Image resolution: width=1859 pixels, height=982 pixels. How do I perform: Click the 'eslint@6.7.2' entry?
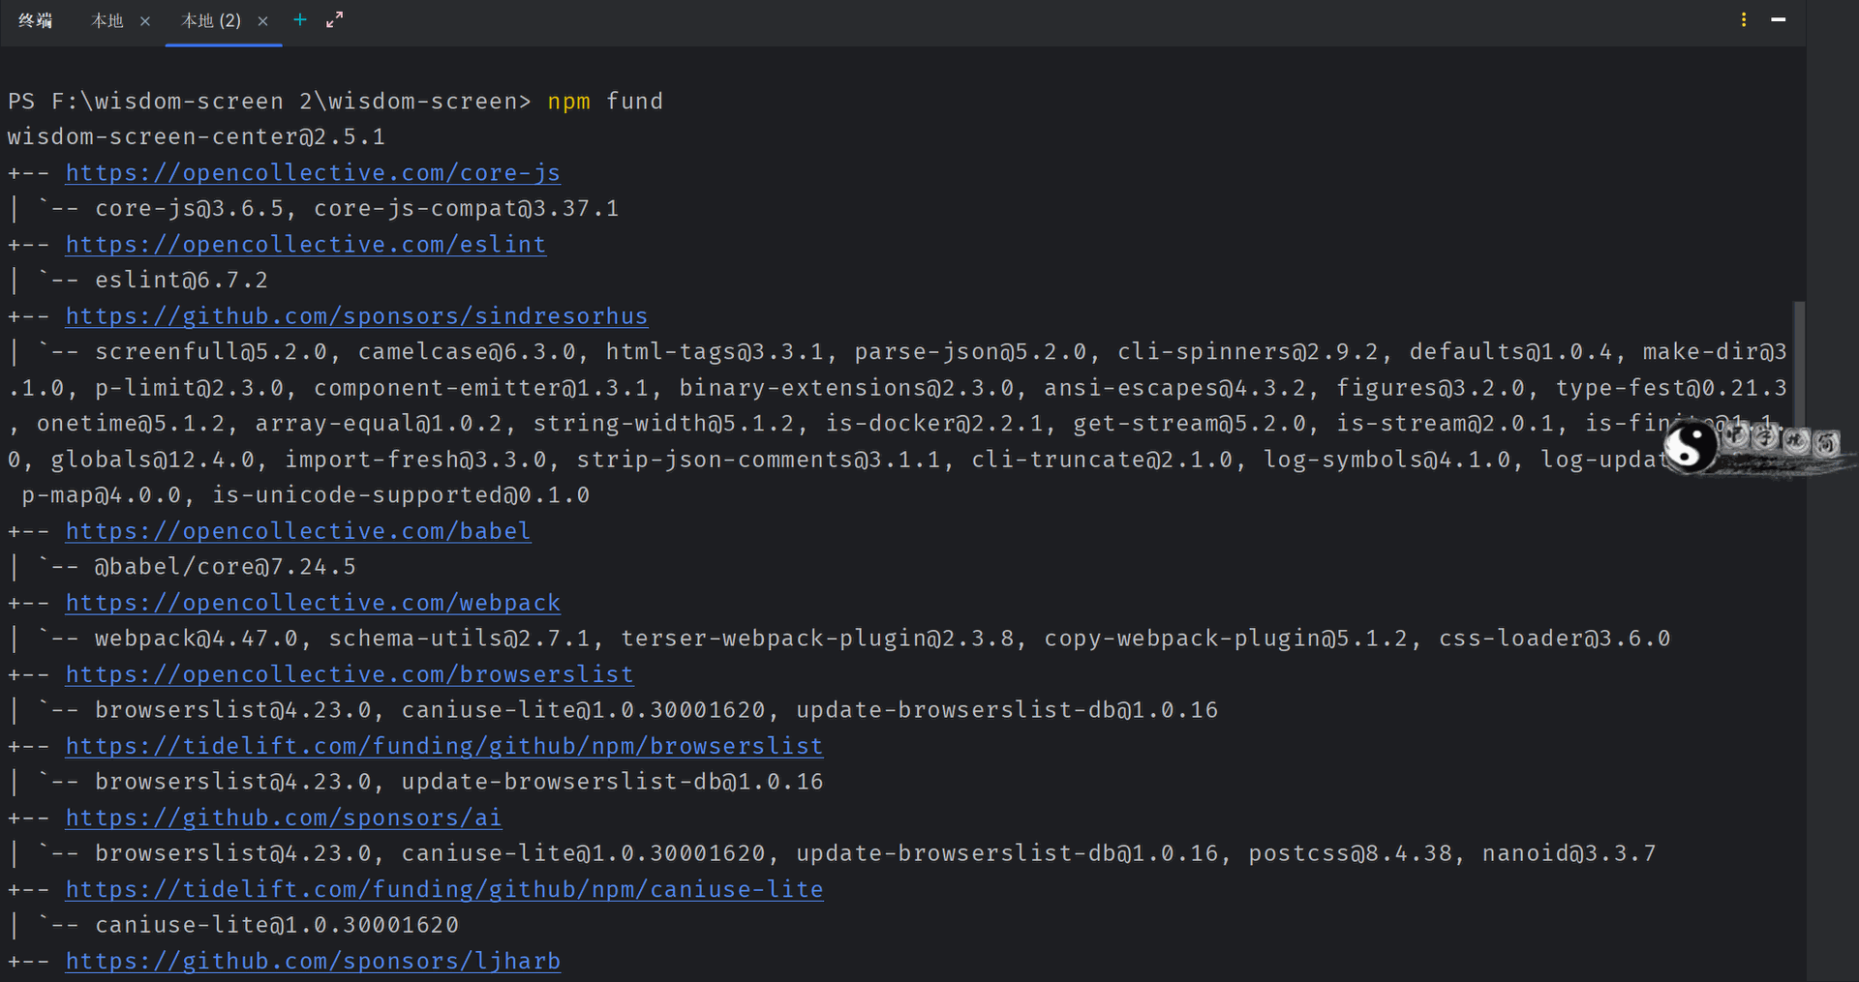pos(181,281)
